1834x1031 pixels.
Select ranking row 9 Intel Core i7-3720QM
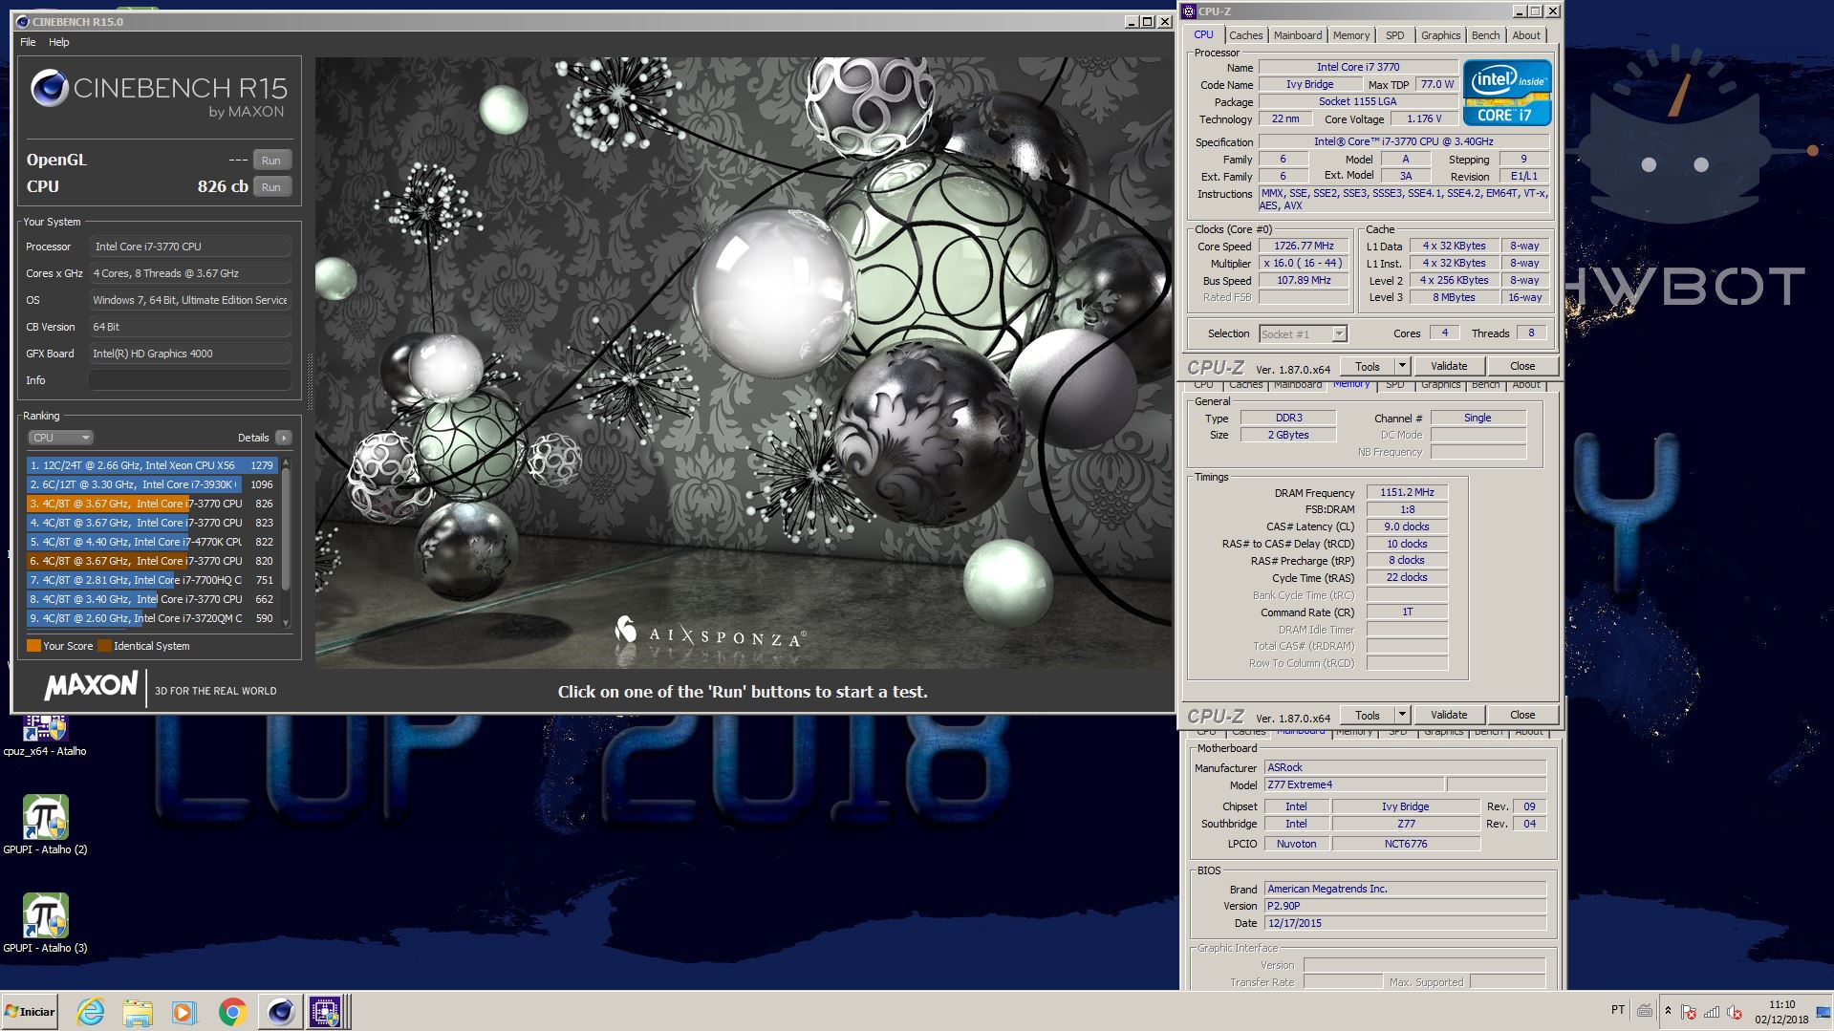pos(152,618)
